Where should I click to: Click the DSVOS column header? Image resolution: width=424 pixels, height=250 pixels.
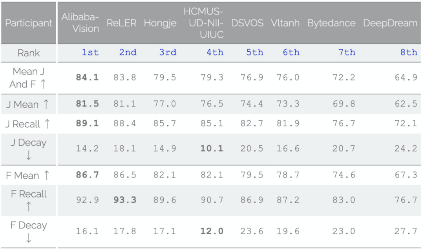click(247, 23)
